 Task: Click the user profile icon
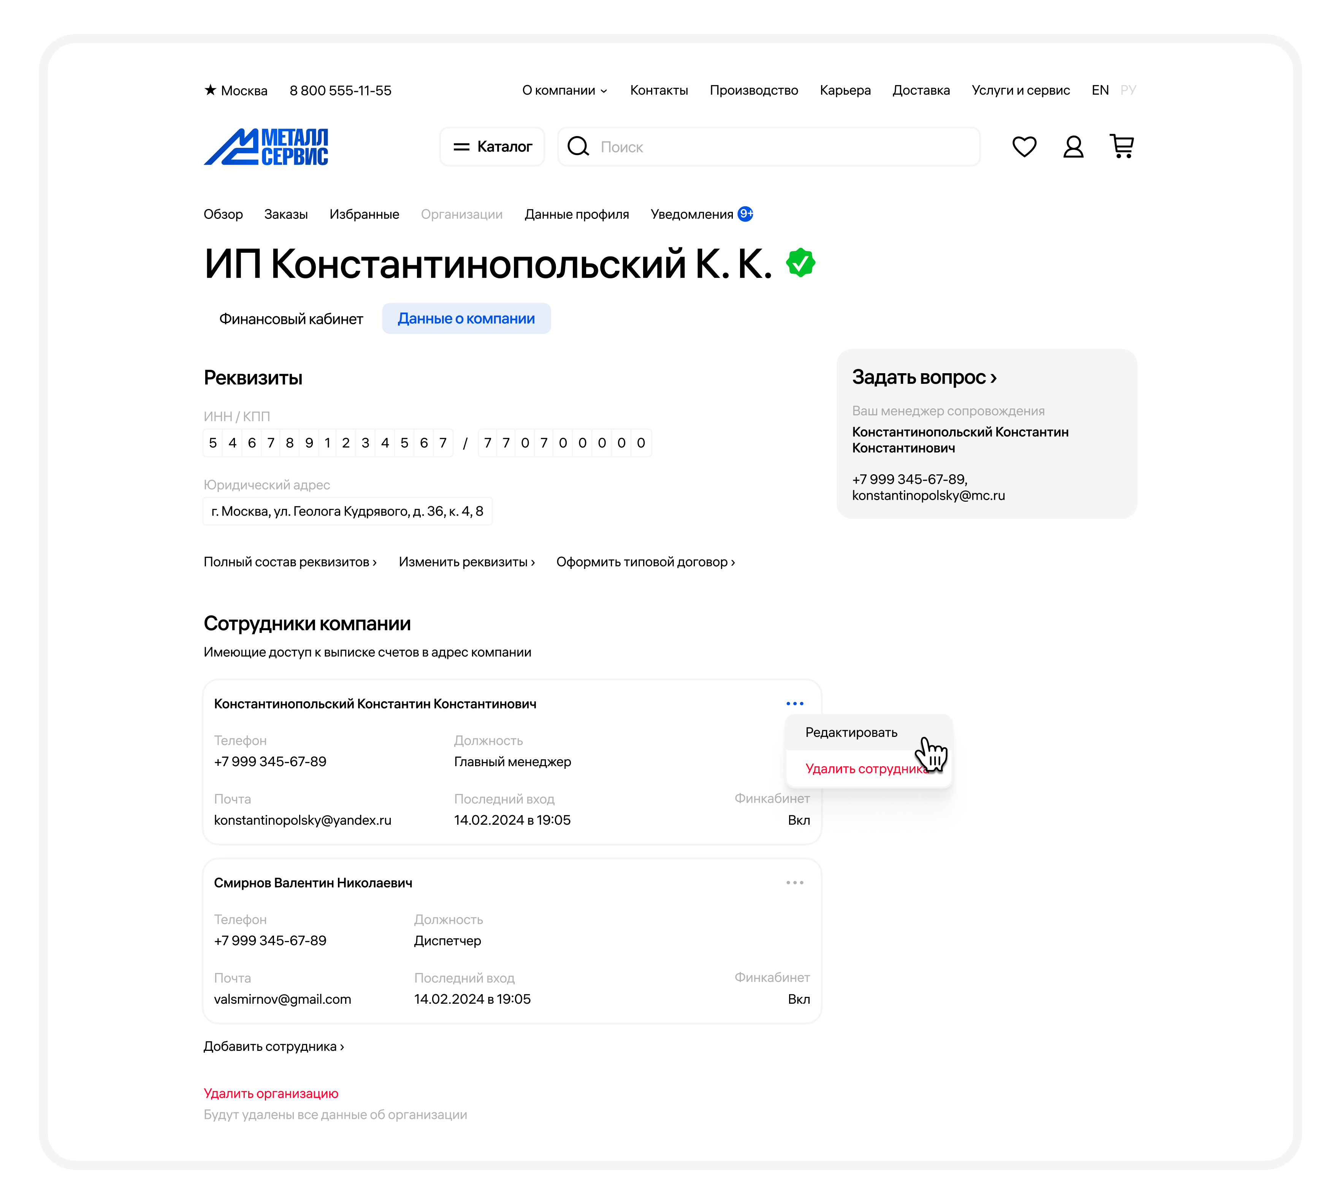click(1073, 146)
